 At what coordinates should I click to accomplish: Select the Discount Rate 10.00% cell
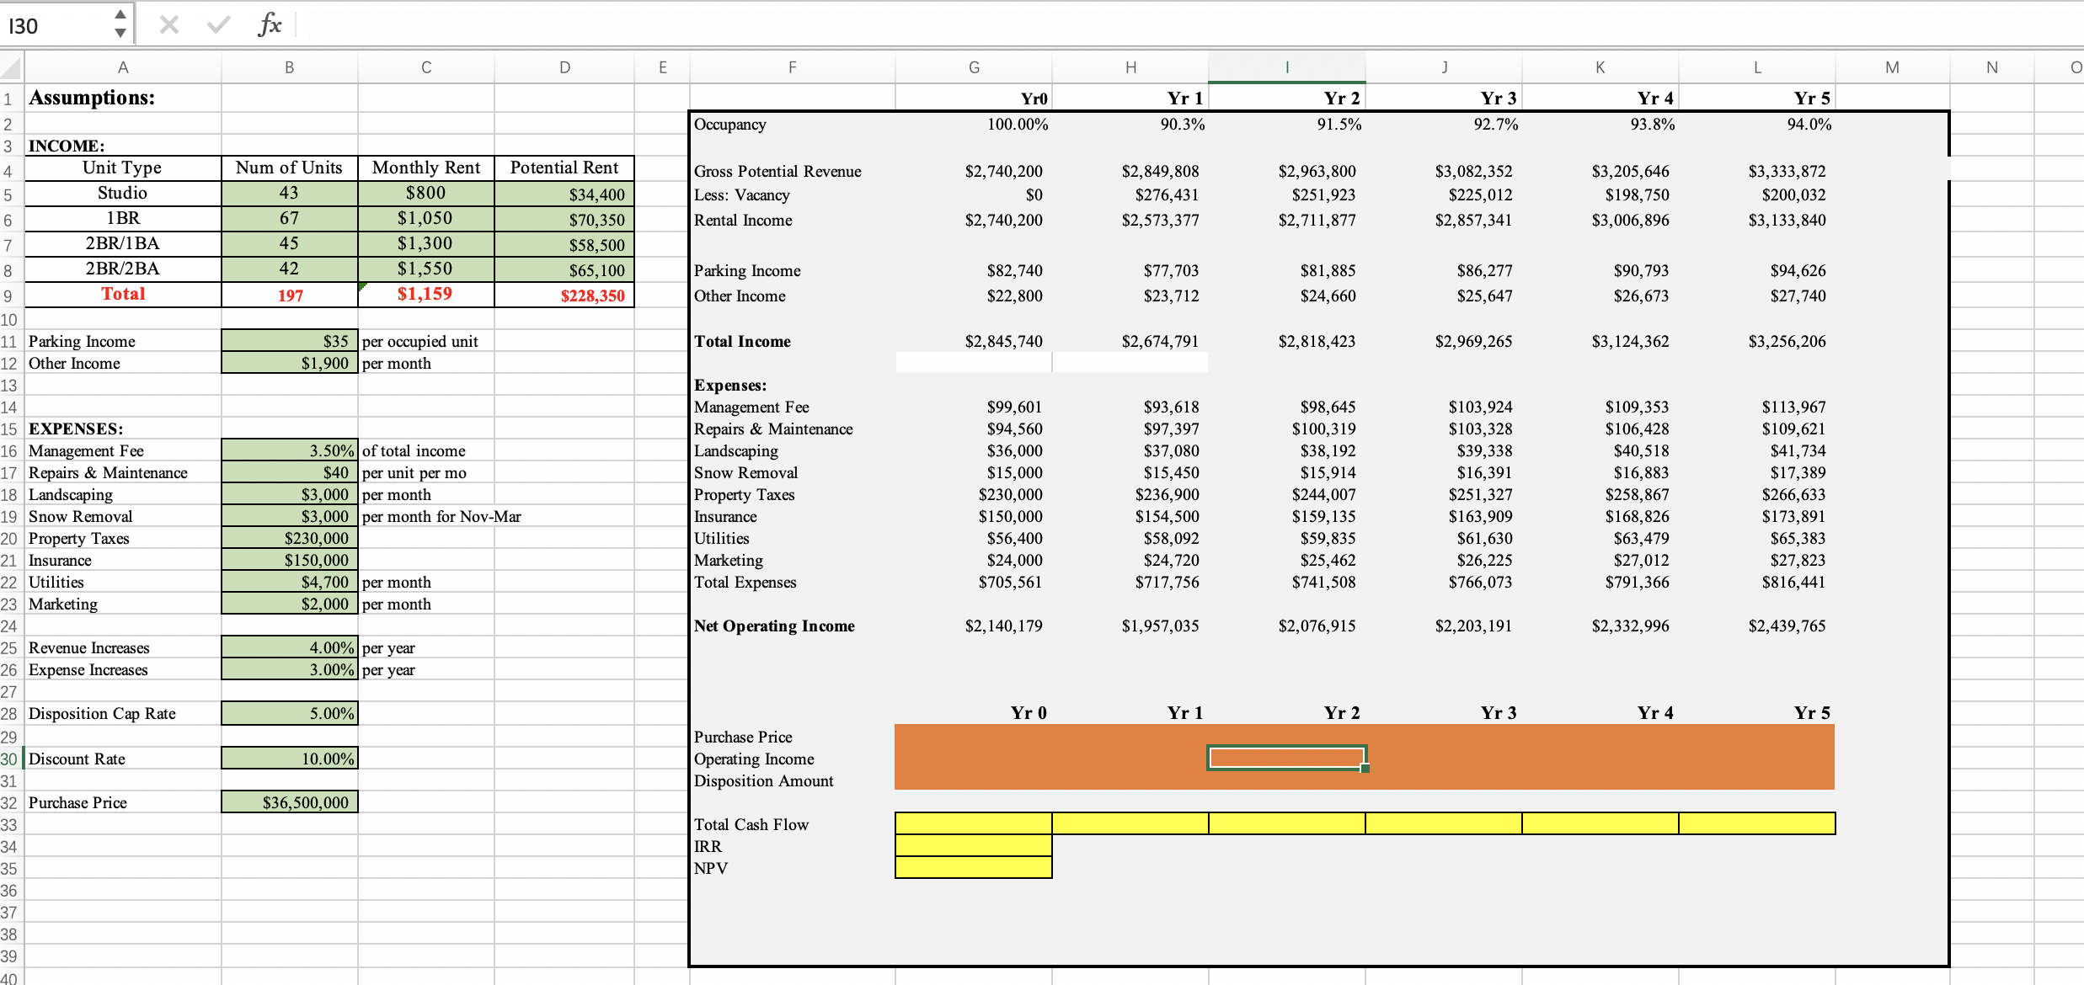click(x=290, y=759)
